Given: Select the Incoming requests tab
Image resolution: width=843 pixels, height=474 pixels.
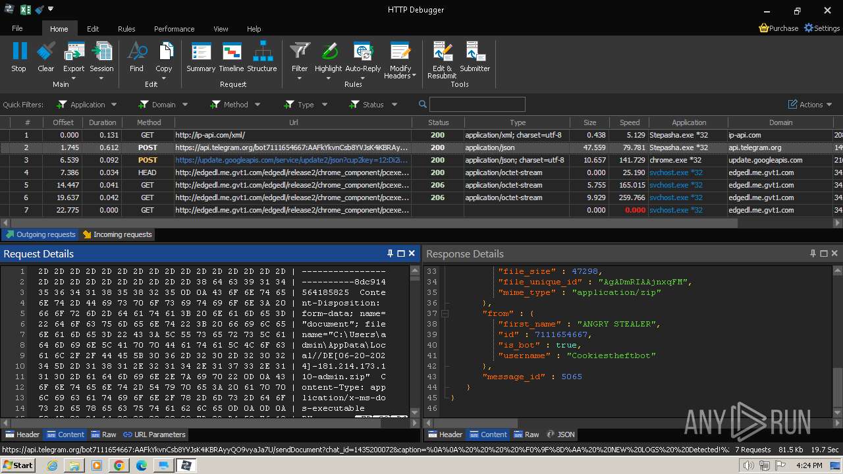Looking at the screenshot, I should 117,234.
